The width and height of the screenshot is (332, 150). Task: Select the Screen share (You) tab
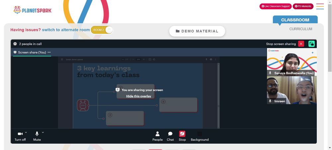32,52
